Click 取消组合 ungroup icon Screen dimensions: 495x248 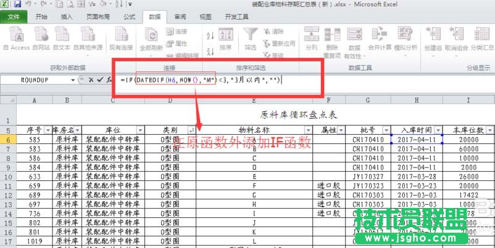pyautogui.click(x=457, y=41)
